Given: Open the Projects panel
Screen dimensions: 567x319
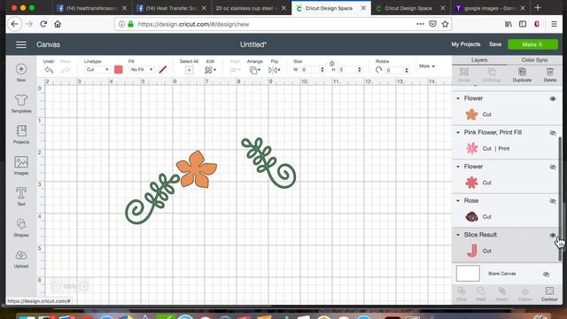Looking at the screenshot, I should click(x=21, y=131).
